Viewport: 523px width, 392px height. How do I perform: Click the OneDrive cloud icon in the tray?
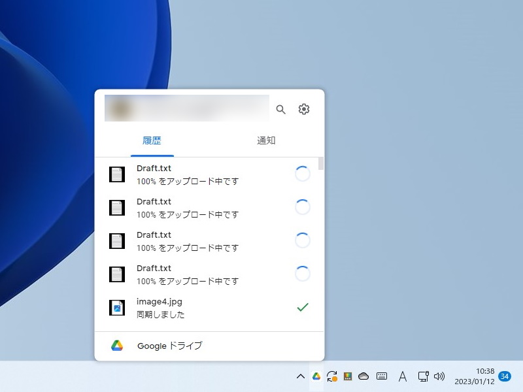pos(364,376)
